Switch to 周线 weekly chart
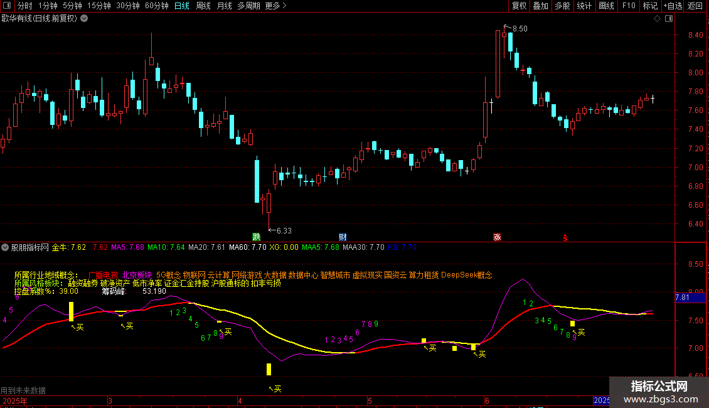 203,6
